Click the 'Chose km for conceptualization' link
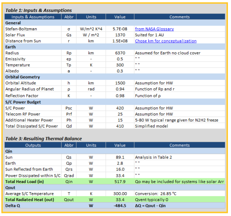This screenshot has height=216, width=231. point(166,41)
